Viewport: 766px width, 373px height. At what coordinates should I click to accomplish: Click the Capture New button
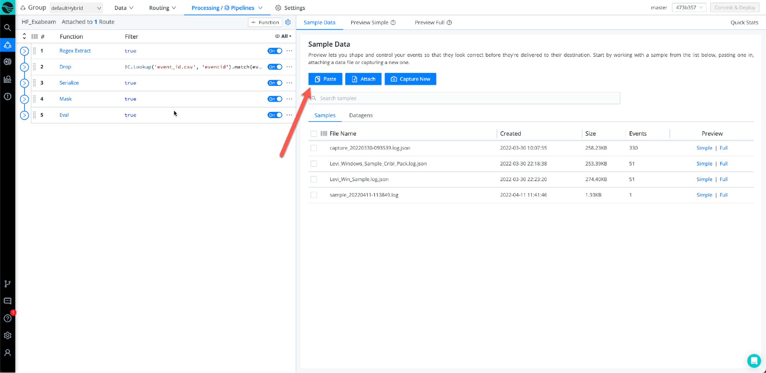coord(410,79)
